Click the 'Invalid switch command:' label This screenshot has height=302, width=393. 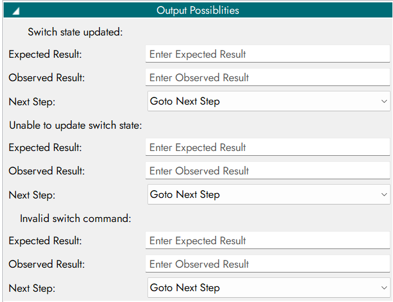(75, 218)
